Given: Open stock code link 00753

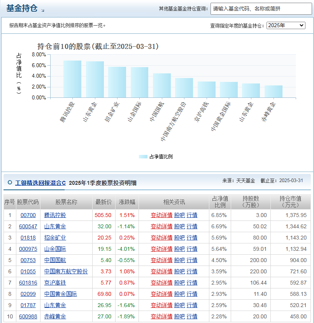Looking at the screenshot, I should pos(28,260).
